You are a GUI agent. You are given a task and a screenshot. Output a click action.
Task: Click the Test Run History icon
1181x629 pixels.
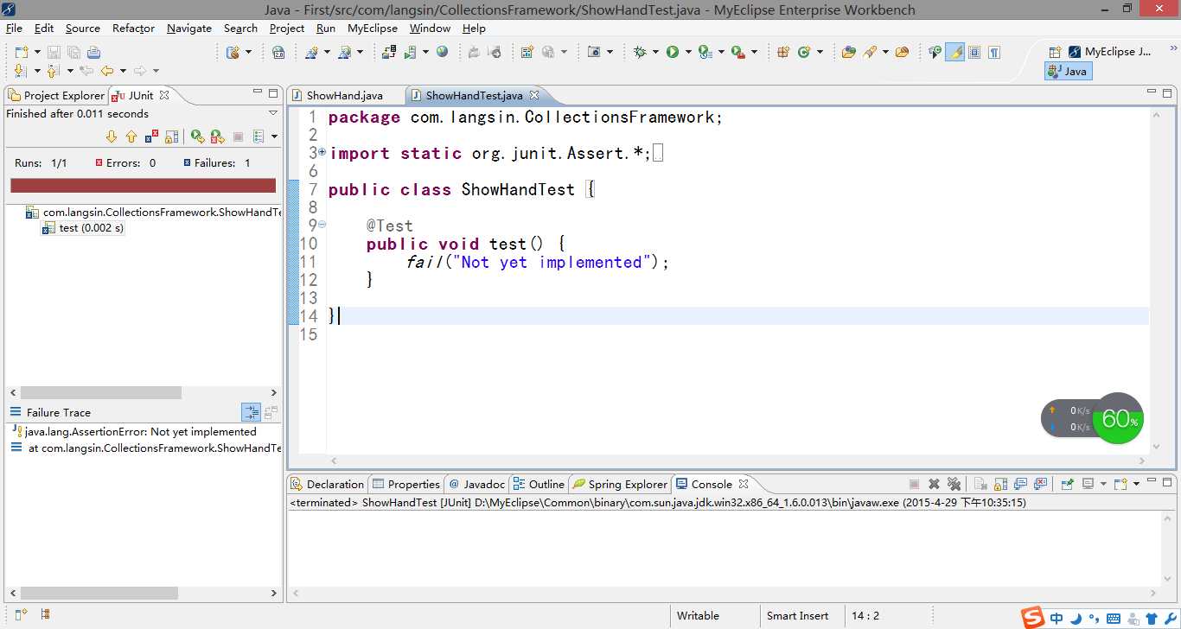click(259, 137)
